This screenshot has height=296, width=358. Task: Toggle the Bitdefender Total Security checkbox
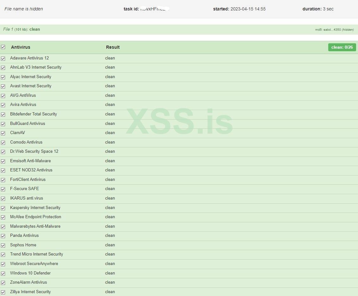pos(3,114)
